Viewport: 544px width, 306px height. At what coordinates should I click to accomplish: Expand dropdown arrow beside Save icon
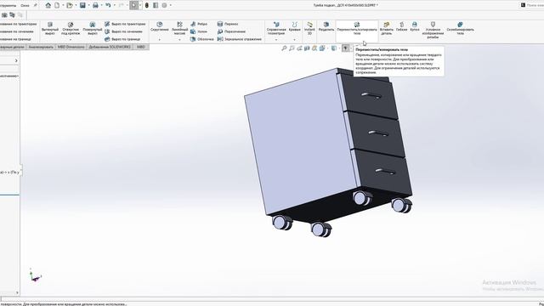[88, 5]
